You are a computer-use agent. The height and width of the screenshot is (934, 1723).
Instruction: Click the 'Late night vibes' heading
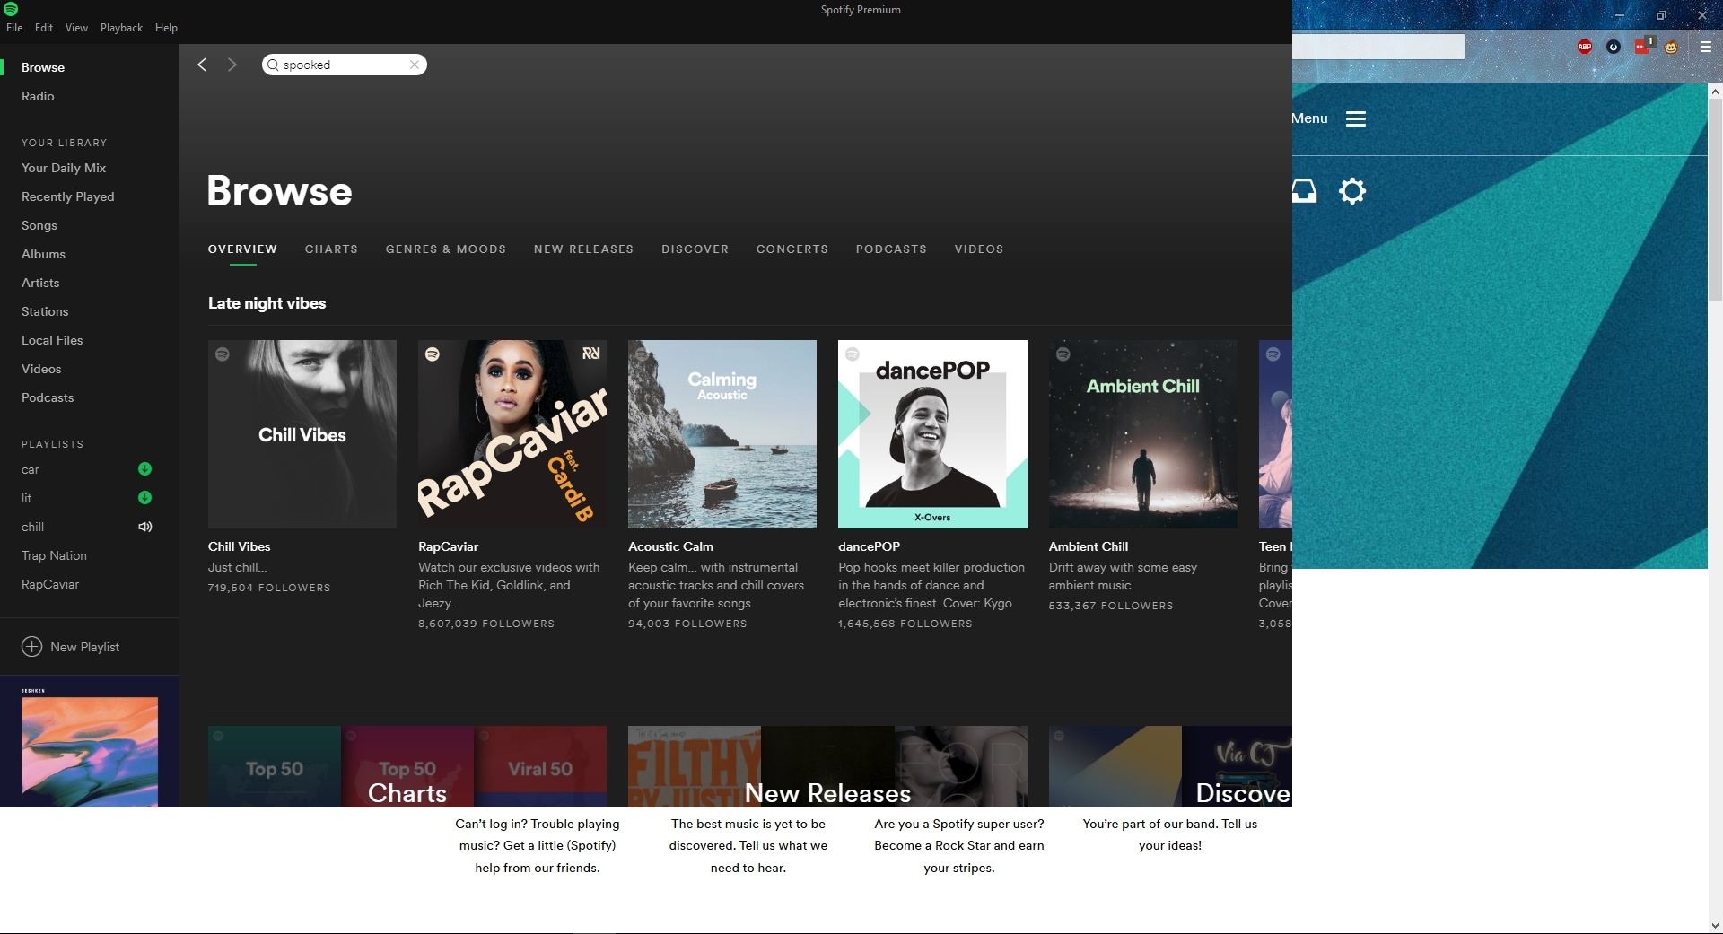tap(267, 303)
